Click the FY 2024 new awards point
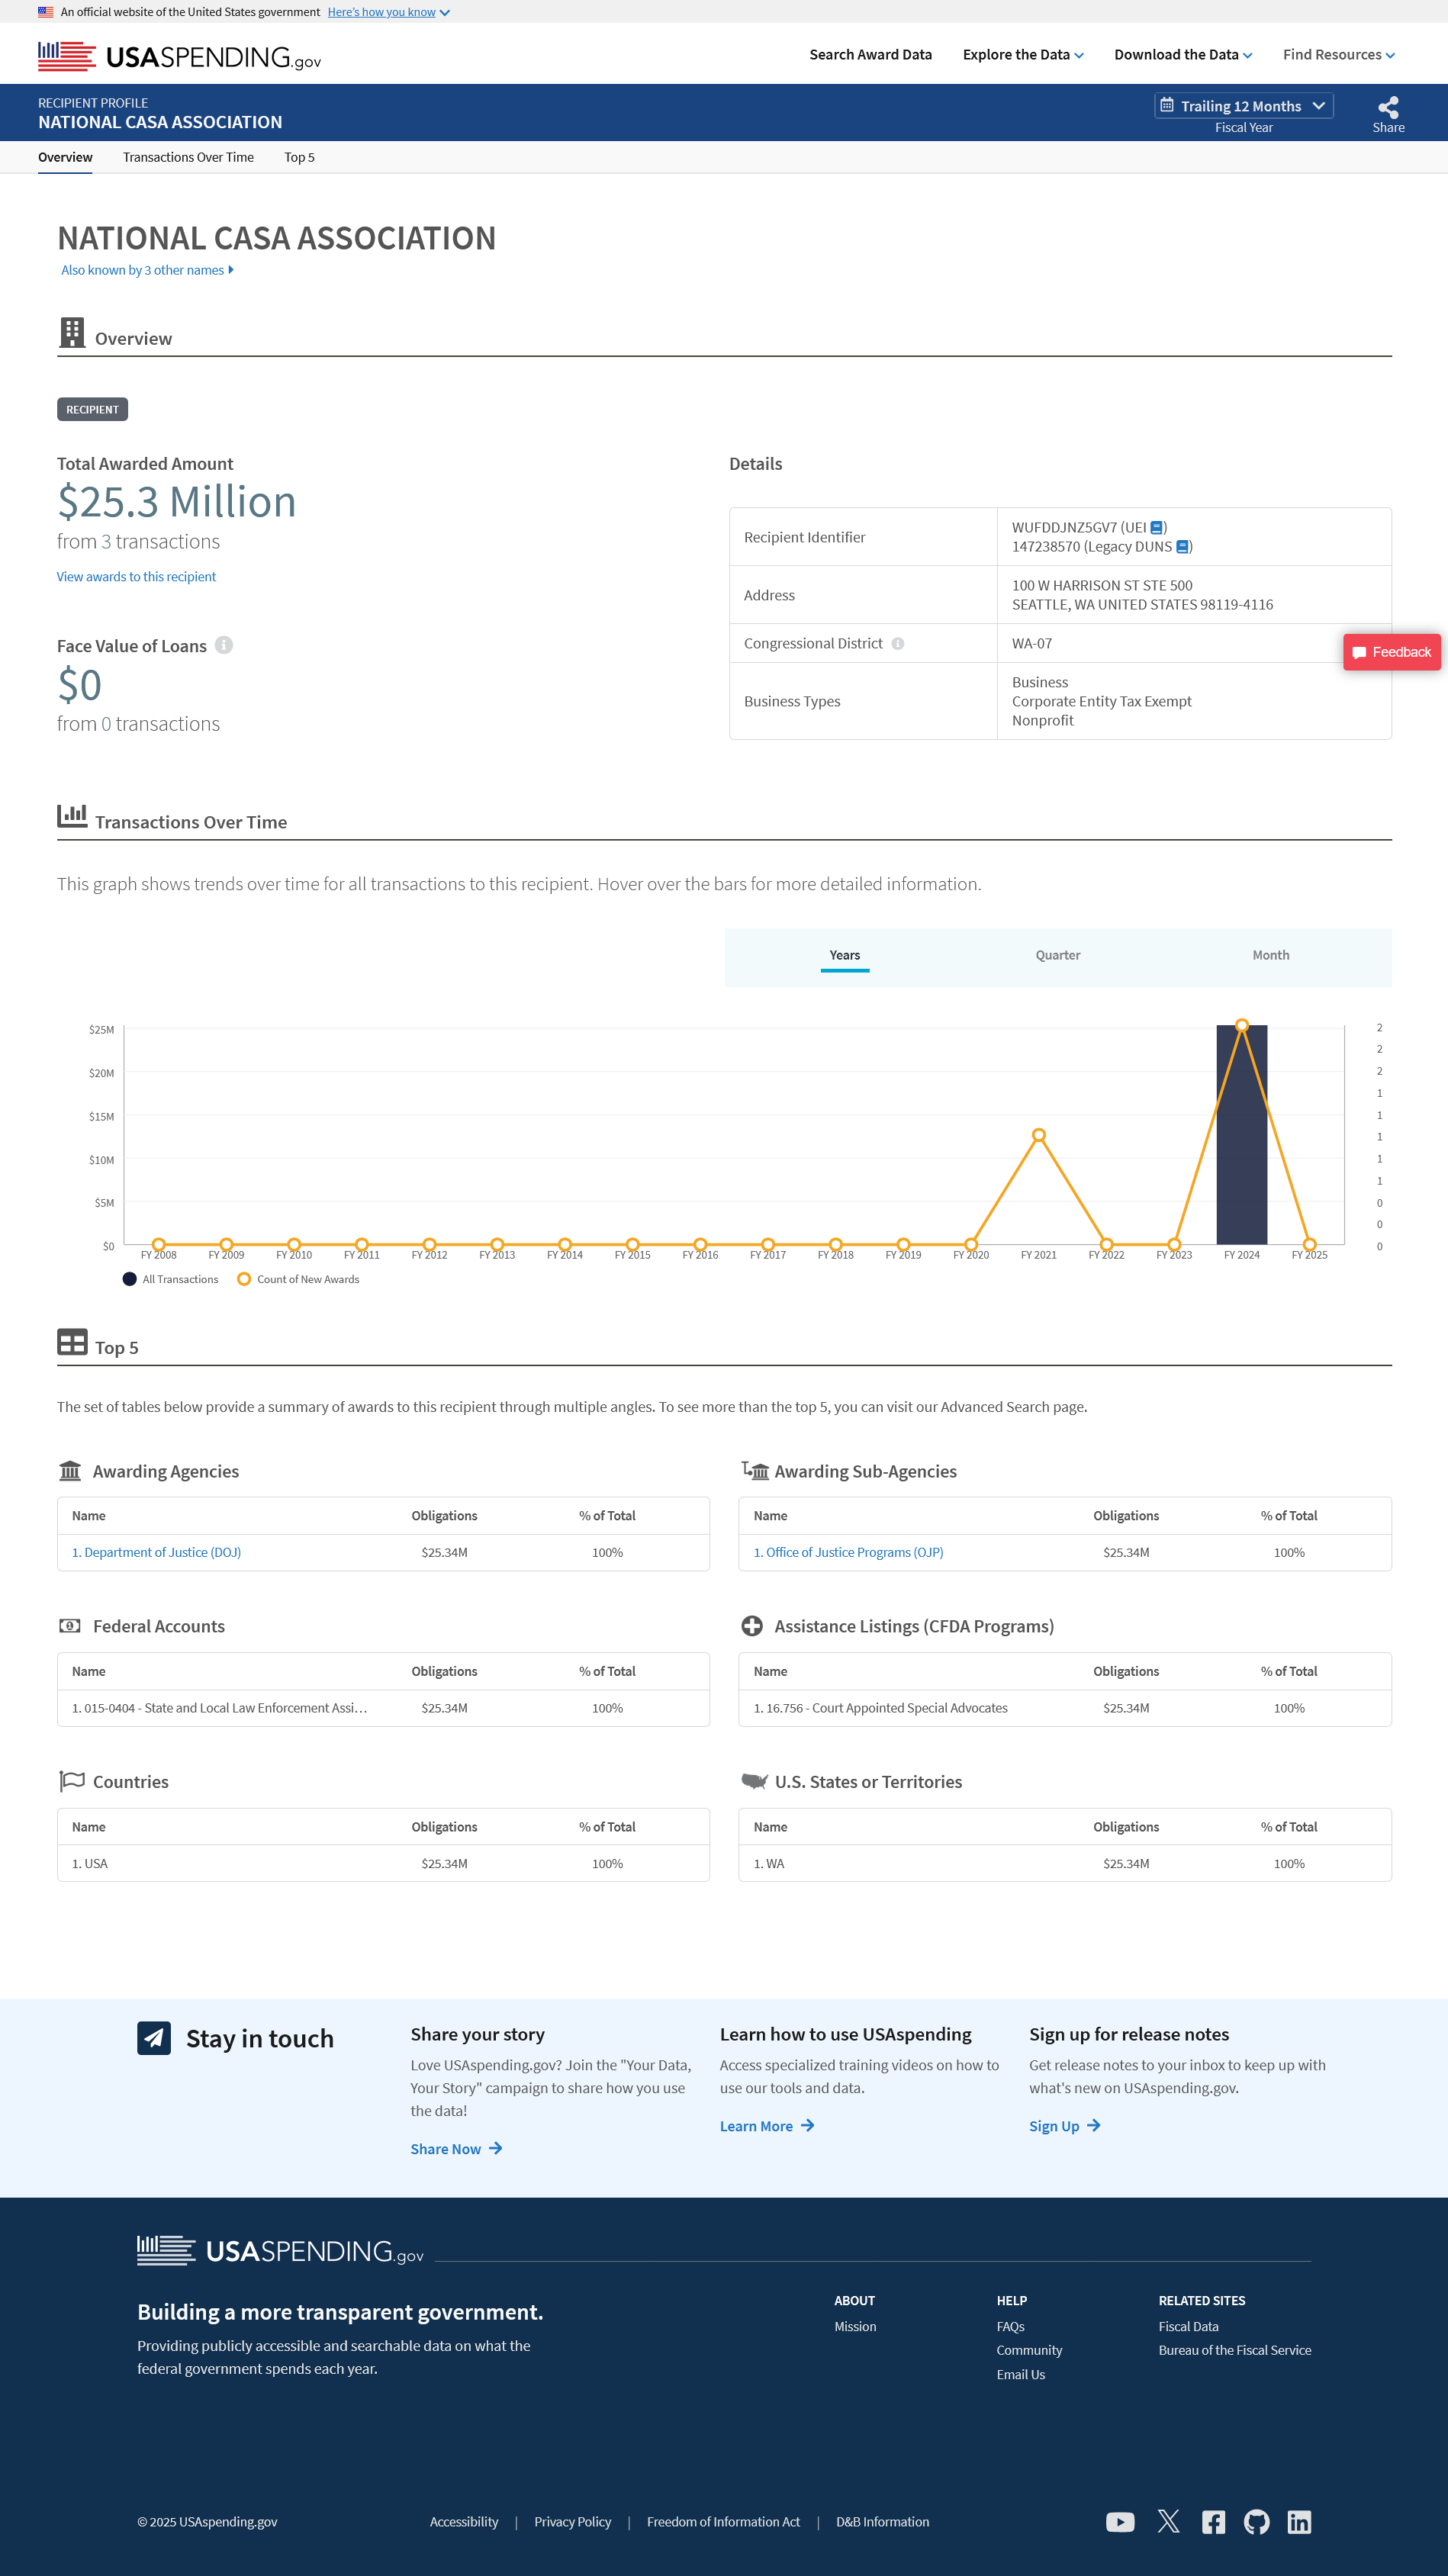This screenshot has height=2576, width=1448. point(1241,1025)
